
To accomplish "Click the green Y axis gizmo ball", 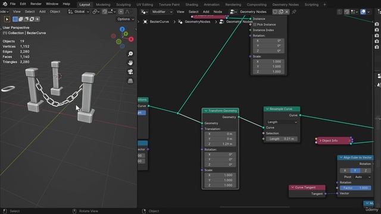I will click(x=126, y=34).
